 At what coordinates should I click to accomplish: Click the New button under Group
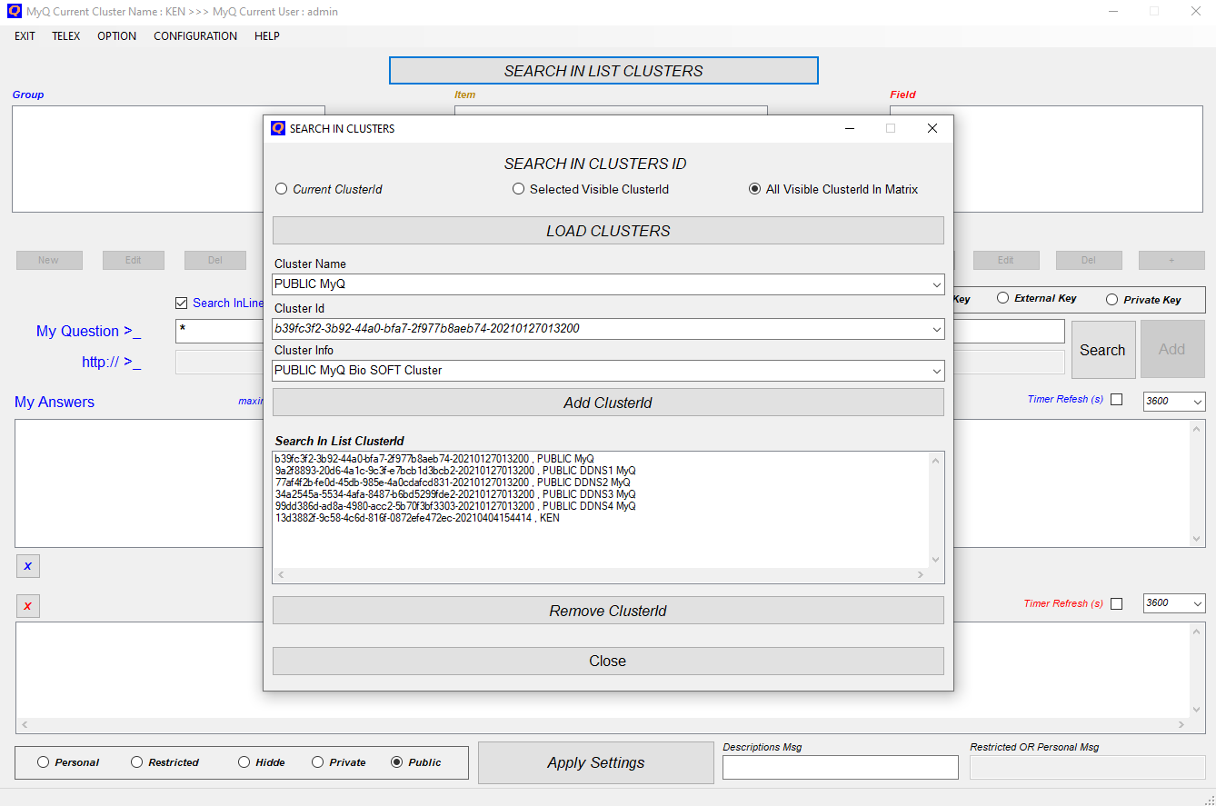49,260
